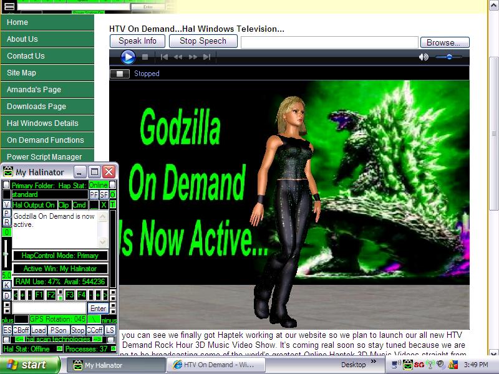Screen dimensions: 499x374
Task: Open the Contact Us nav item
Action: pyautogui.click(x=47, y=56)
